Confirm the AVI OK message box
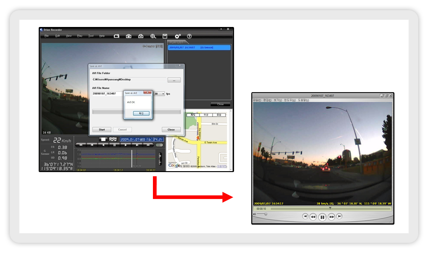 tap(141, 113)
